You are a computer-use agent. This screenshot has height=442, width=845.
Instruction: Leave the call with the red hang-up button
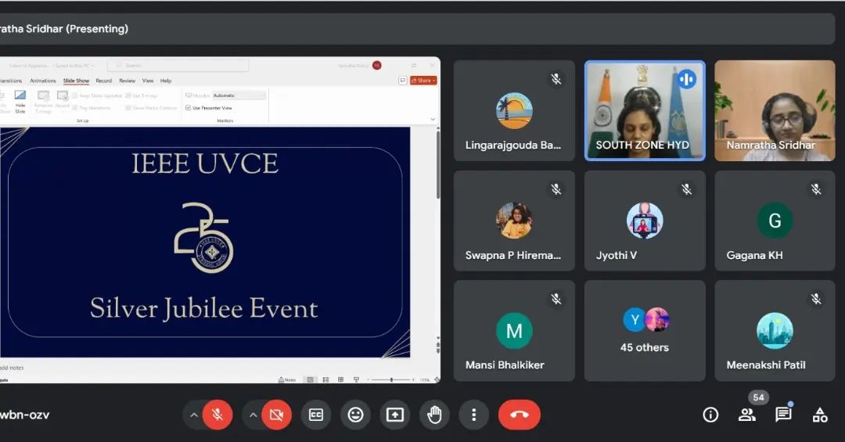coord(519,415)
